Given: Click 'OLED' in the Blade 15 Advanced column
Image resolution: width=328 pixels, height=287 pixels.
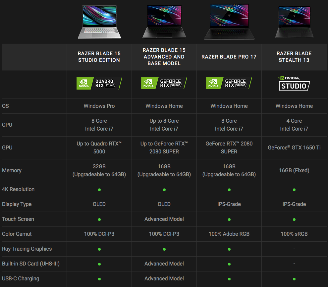Looking at the screenshot, I should [x=164, y=204].
